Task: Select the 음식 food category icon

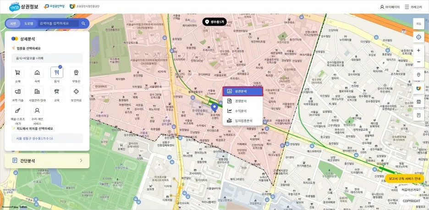Action: coord(57,72)
